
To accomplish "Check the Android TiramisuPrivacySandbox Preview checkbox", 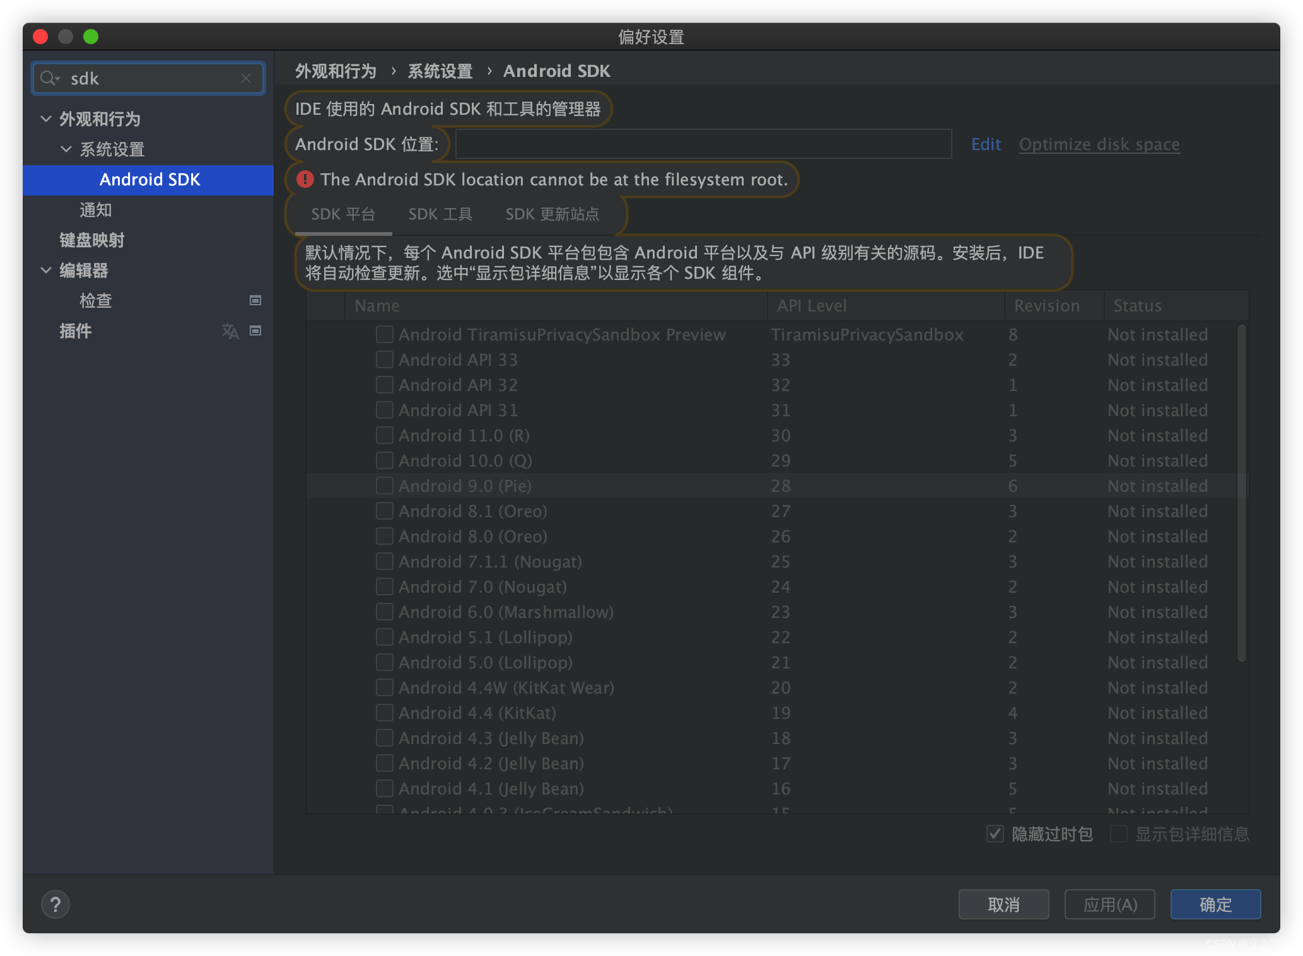I will coord(385,334).
